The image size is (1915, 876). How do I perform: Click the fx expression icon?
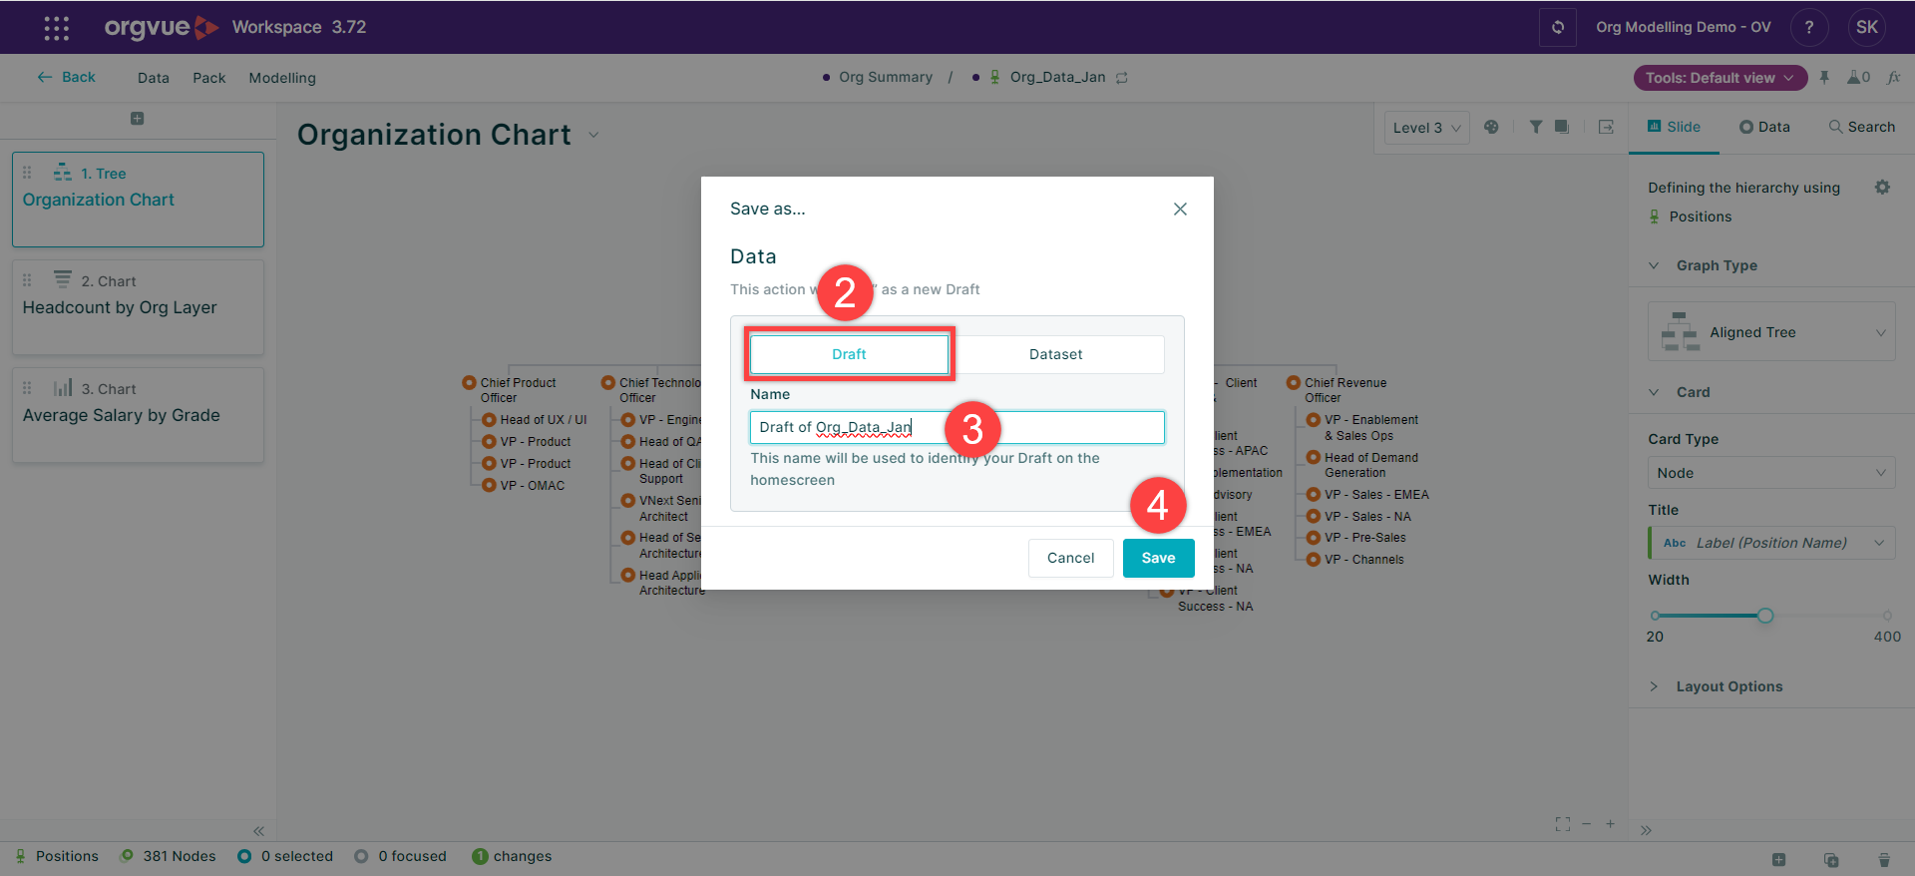pyautogui.click(x=1893, y=78)
